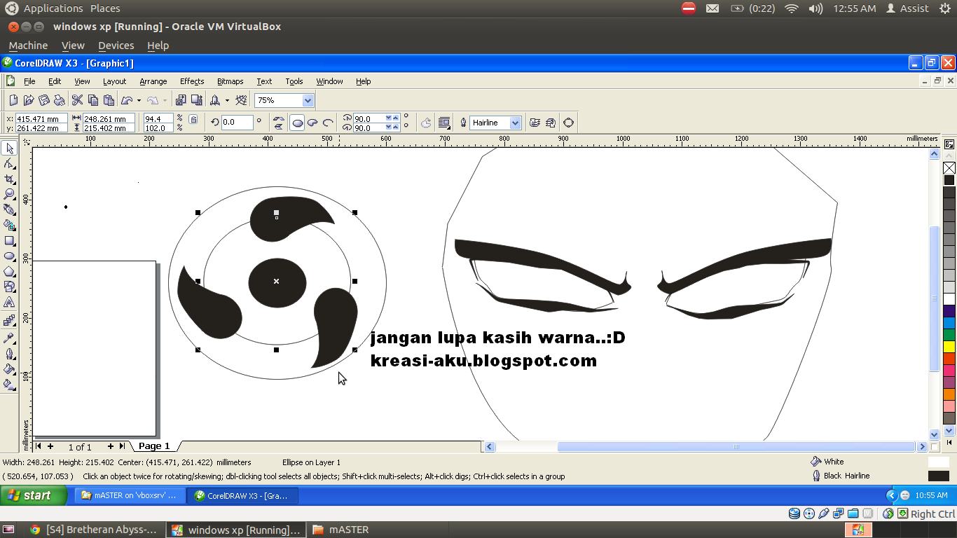Viewport: 957px width, 538px height.
Task: Open the Effects menu
Action: click(192, 81)
